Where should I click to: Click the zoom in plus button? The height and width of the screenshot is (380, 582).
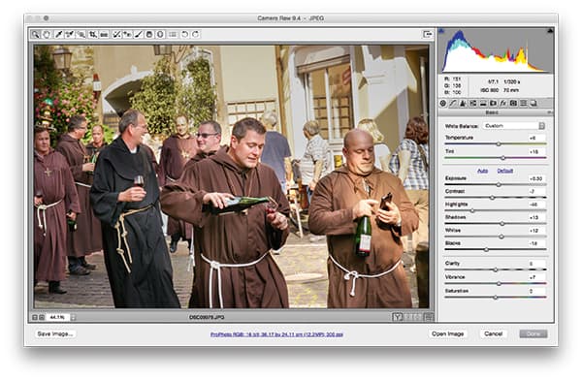[x=42, y=317]
